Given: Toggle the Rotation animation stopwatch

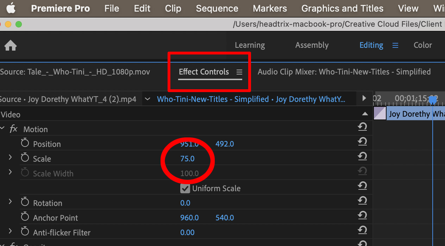Looking at the screenshot, I should coord(25,201).
